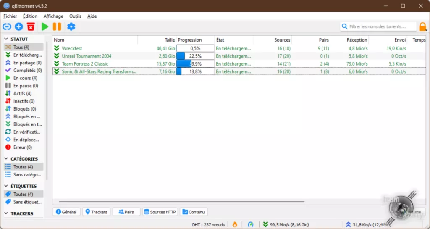Select the En pause (0) filter
Viewport: 430px width, 229px height.
point(24,86)
